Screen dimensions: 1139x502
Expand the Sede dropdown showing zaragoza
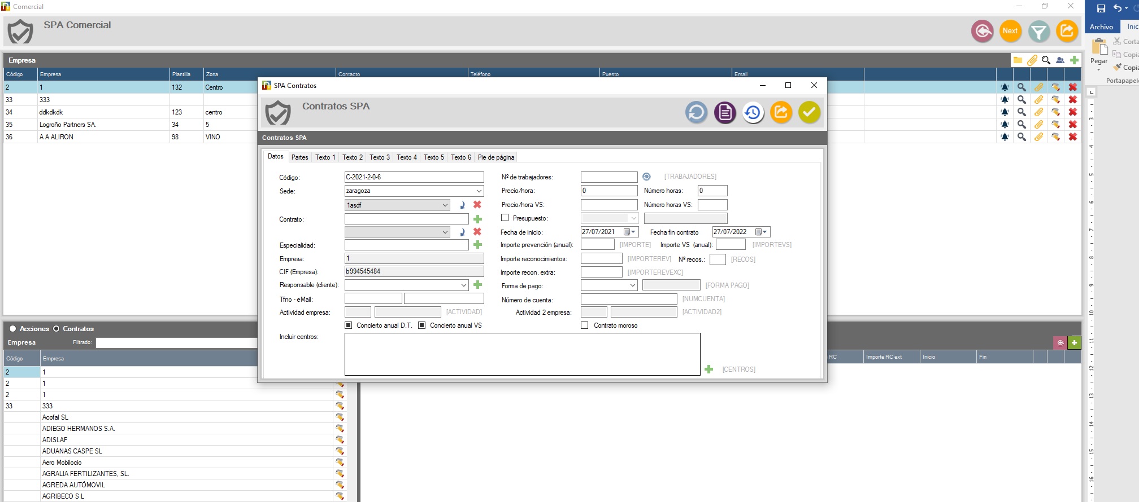pyautogui.click(x=479, y=191)
